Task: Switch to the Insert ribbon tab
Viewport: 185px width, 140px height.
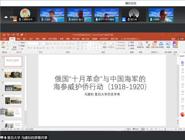Action: coord(25,39)
